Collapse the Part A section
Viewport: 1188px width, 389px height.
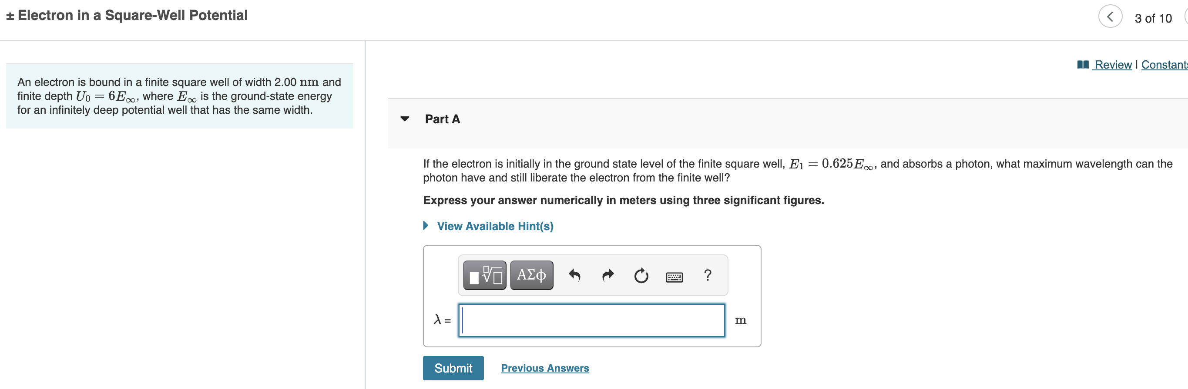pyautogui.click(x=404, y=119)
